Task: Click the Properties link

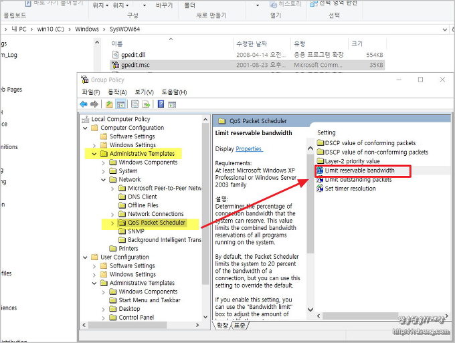Action: [x=249, y=149]
